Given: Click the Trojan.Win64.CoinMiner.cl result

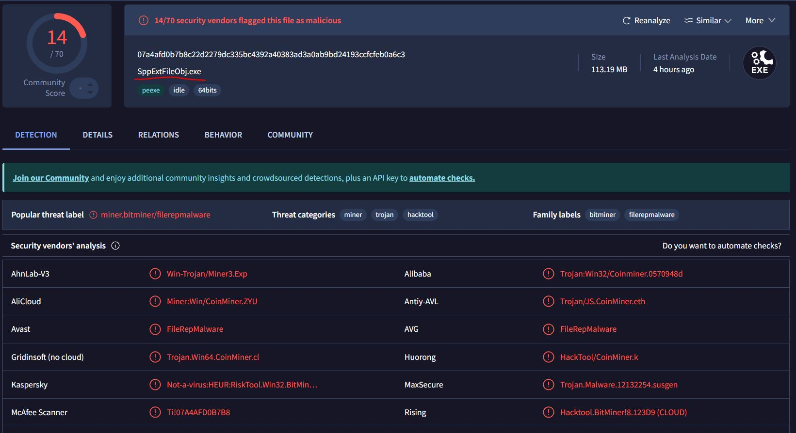Looking at the screenshot, I should point(213,357).
